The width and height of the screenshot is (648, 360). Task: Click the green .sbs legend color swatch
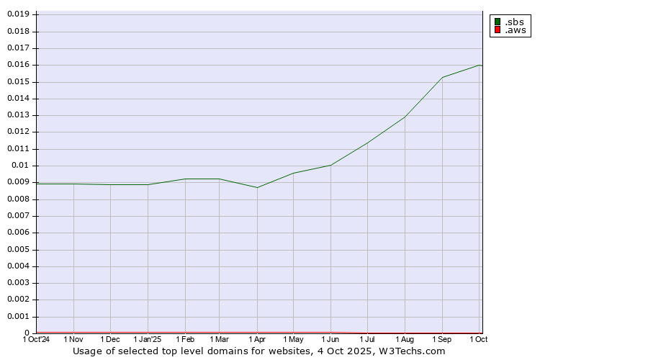point(497,22)
